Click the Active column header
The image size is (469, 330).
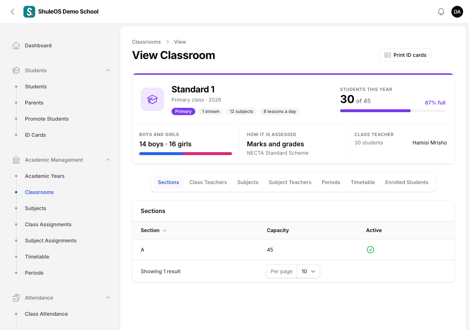coord(374,230)
